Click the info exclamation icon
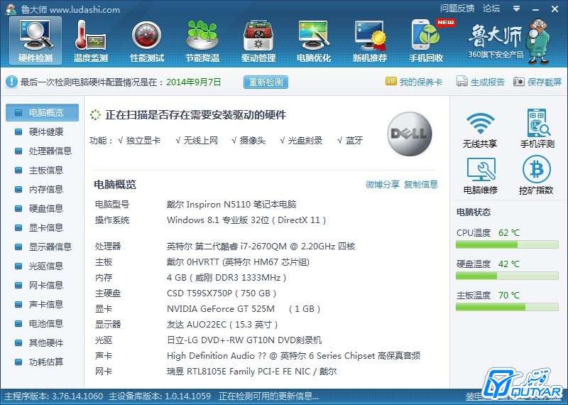Screen dimensions: 568x405 point(11,82)
